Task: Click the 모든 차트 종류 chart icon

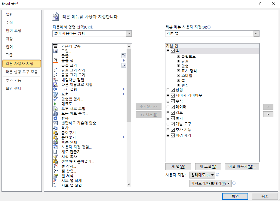Action: (x=55, y=113)
